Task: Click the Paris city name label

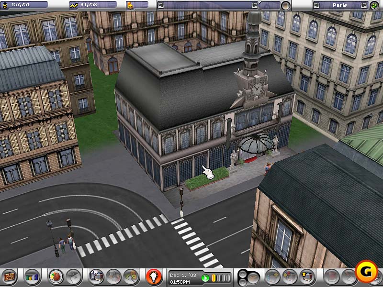Action: coord(340,5)
